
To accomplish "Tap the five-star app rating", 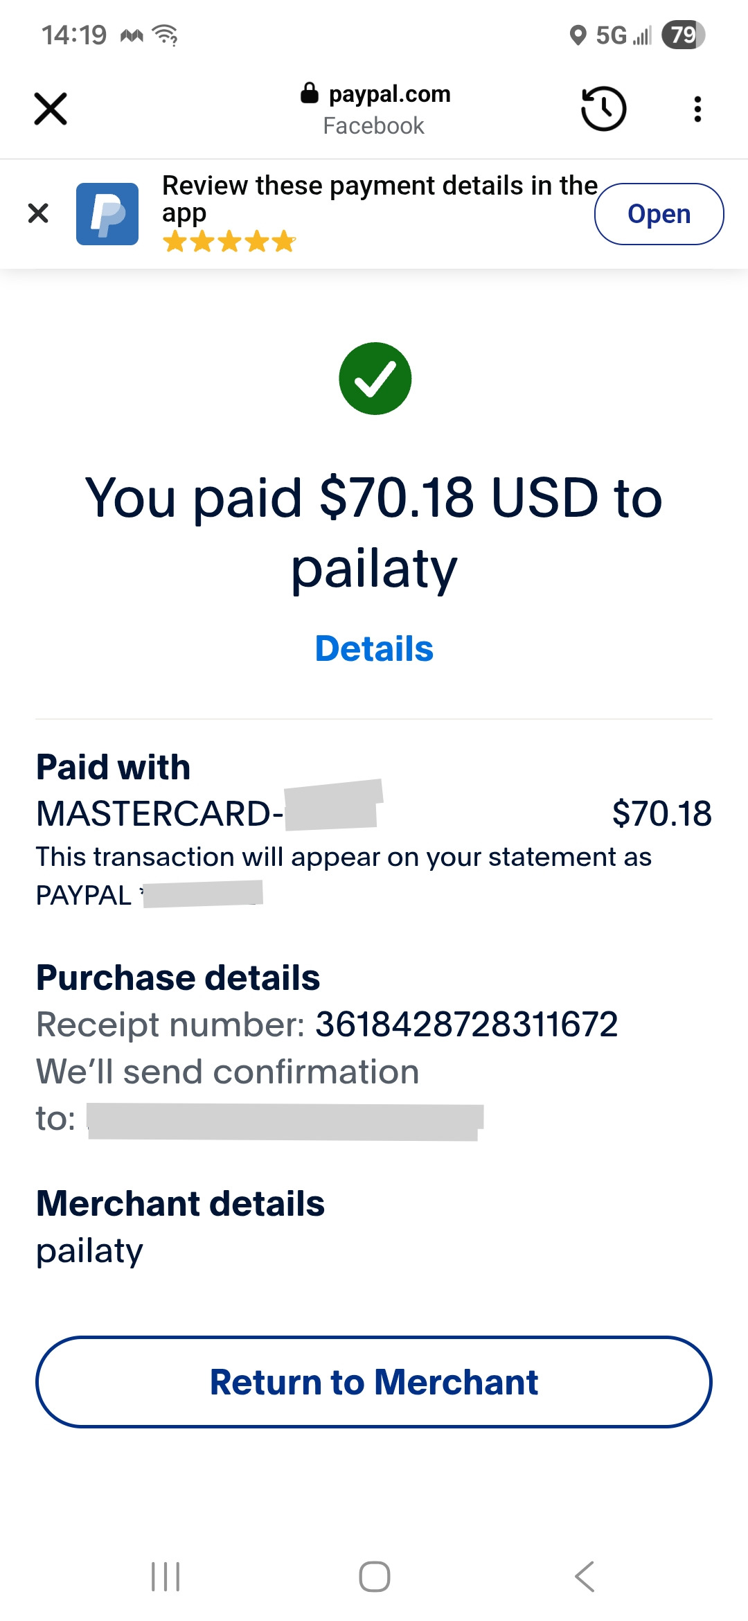I will [x=229, y=242].
